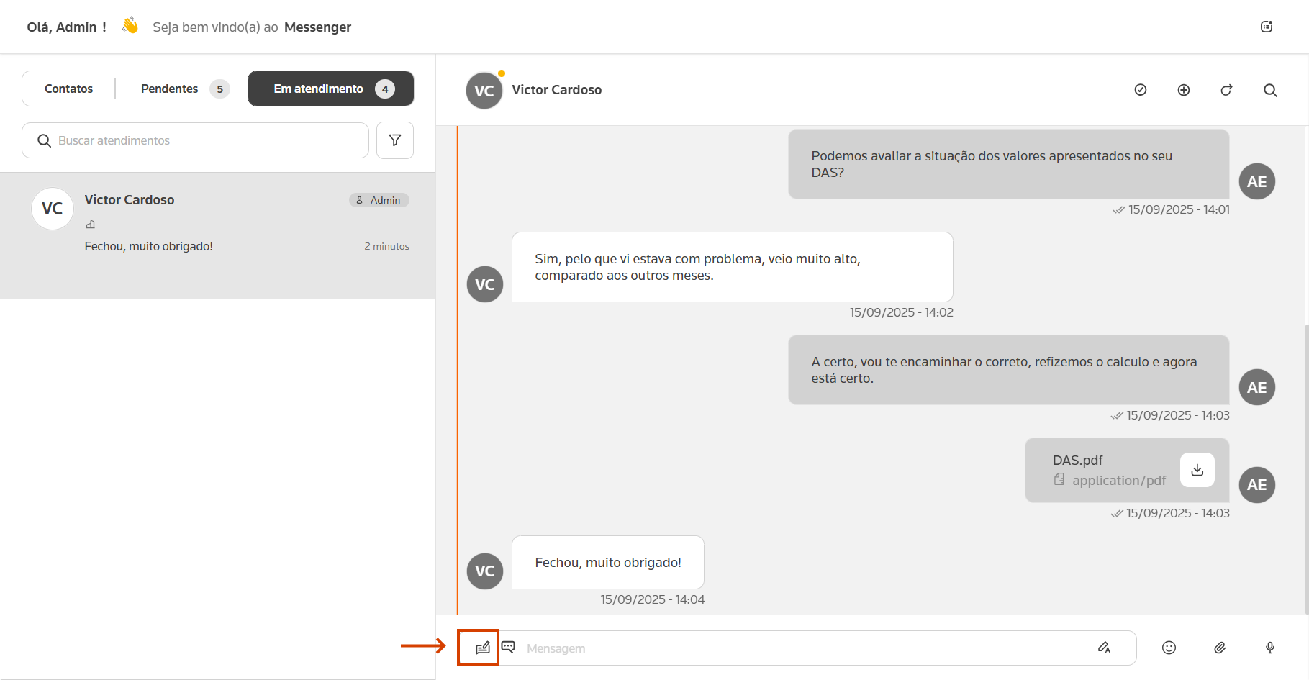1309x680 pixels.
Task: Download the DAS.pdf attachment
Action: point(1197,470)
